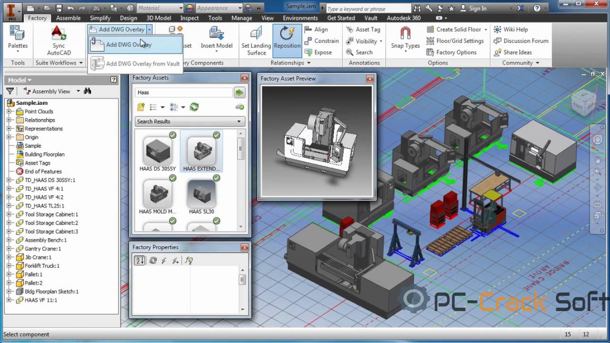
Task: Toggle alphabetical sorting in Factory Properties
Action: pos(139,260)
